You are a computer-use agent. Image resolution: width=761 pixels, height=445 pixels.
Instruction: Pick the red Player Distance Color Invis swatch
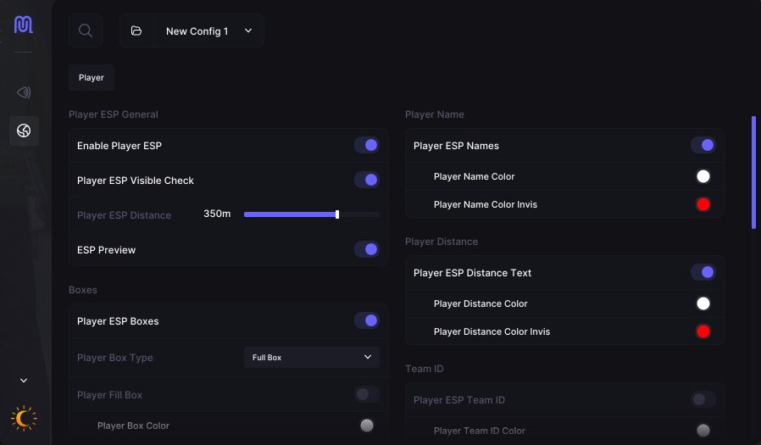(703, 331)
